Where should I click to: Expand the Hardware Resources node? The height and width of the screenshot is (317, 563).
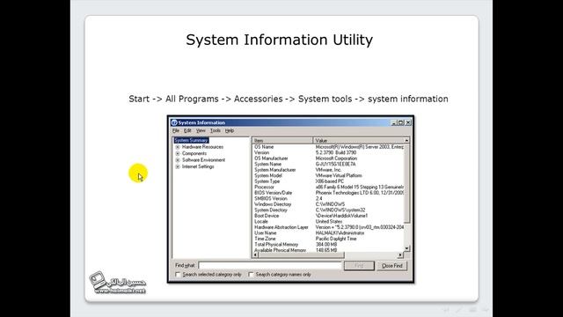[x=178, y=147]
